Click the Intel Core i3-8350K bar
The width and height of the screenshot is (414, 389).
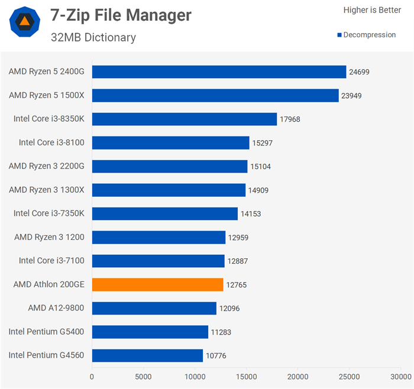[x=185, y=119]
